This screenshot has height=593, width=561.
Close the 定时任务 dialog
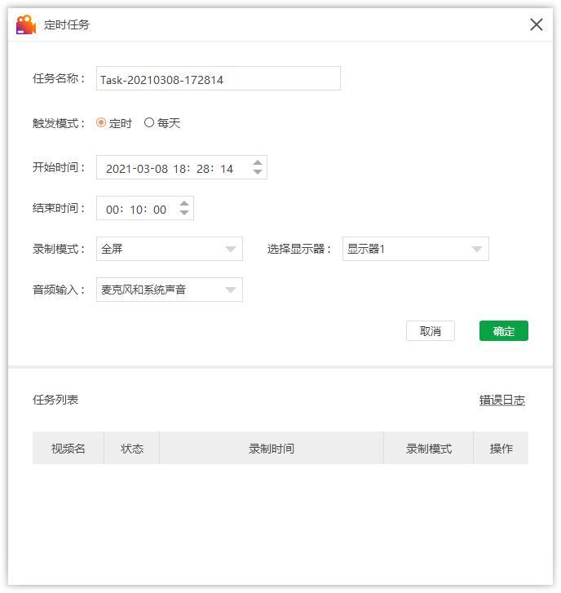coord(536,24)
